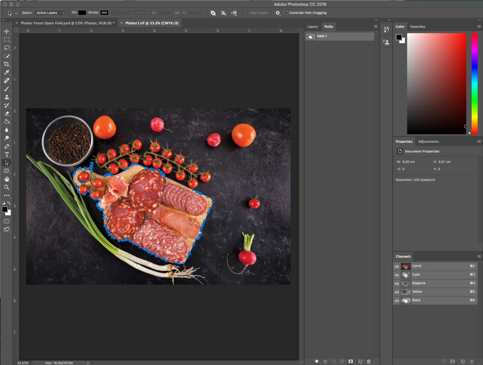Click the Fill color swatch
Viewport: 483px width, 365px height.
click(82, 13)
